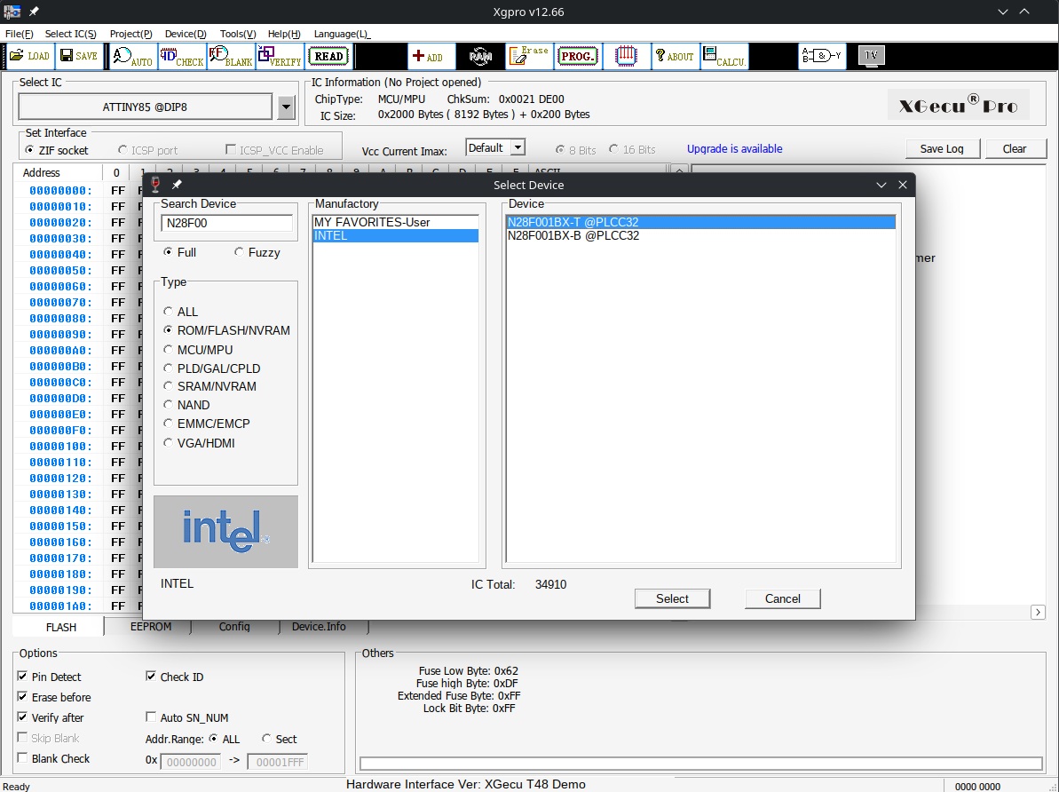The width and height of the screenshot is (1059, 792).
Task: Open the Device menu
Action: (186, 34)
